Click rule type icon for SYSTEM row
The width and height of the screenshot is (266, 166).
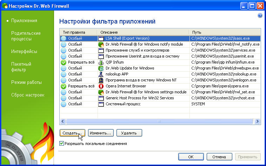click(64, 104)
